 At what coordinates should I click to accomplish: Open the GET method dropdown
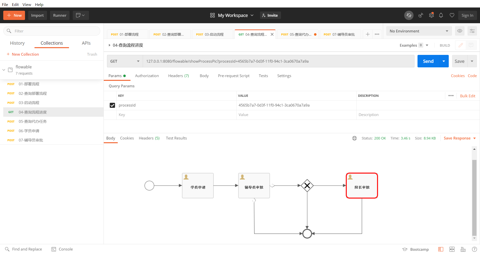[125, 61]
